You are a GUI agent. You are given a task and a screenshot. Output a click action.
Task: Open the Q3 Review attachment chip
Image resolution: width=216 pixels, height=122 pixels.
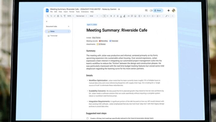[x=101, y=44]
